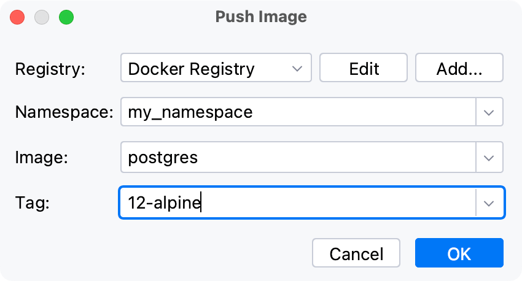Click the Add... registry button
This screenshot has width=522, height=281.
pyautogui.click(x=459, y=67)
